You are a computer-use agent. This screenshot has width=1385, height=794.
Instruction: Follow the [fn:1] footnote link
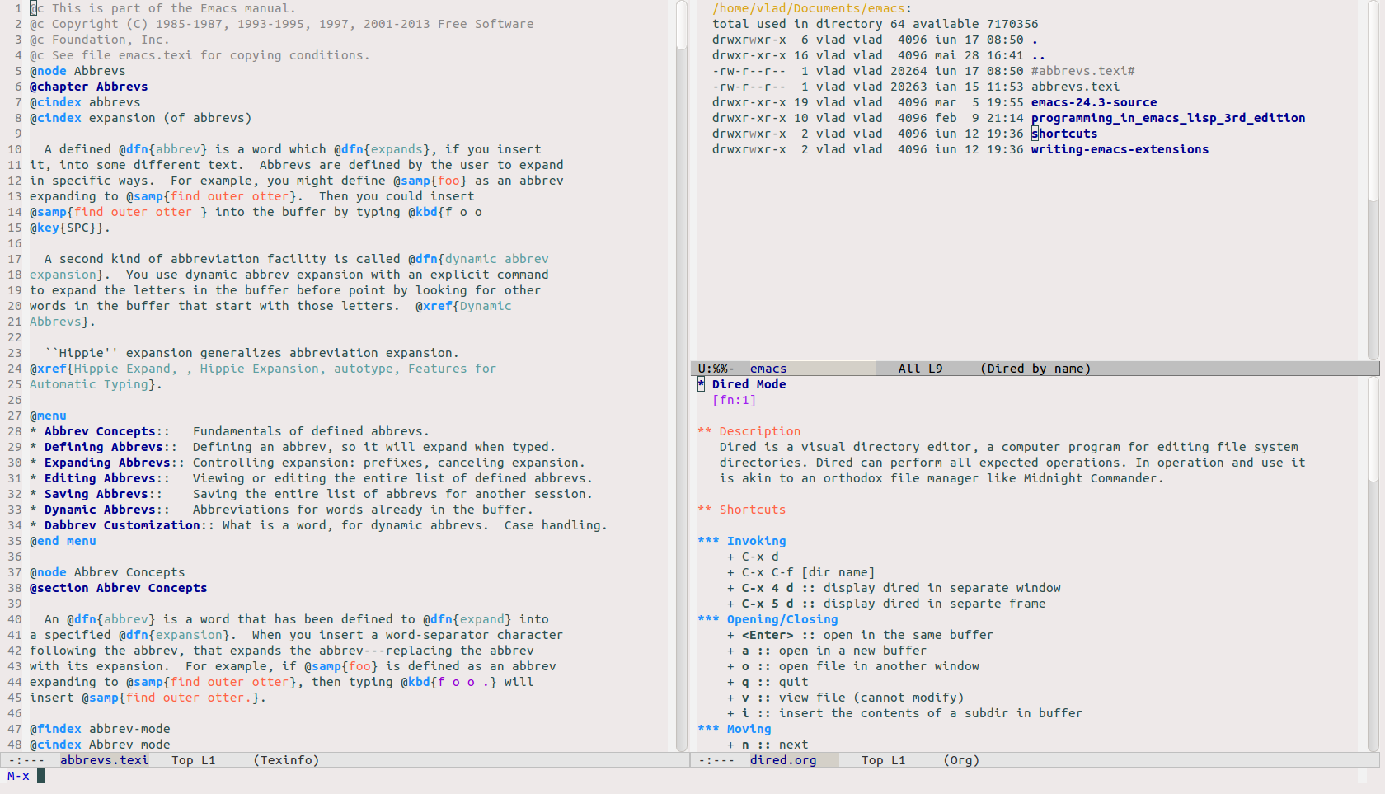coord(734,400)
